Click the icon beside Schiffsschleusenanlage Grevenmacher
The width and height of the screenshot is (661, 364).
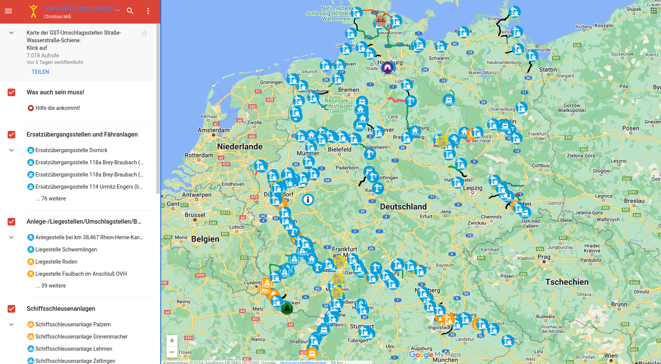(31, 337)
